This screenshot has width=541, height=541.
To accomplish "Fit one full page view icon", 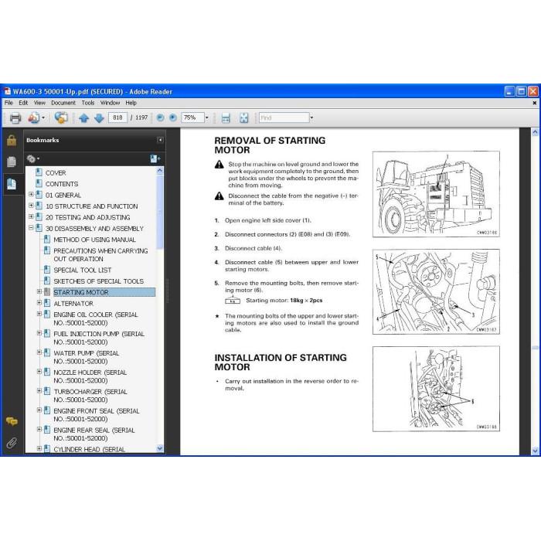I will coord(243,118).
